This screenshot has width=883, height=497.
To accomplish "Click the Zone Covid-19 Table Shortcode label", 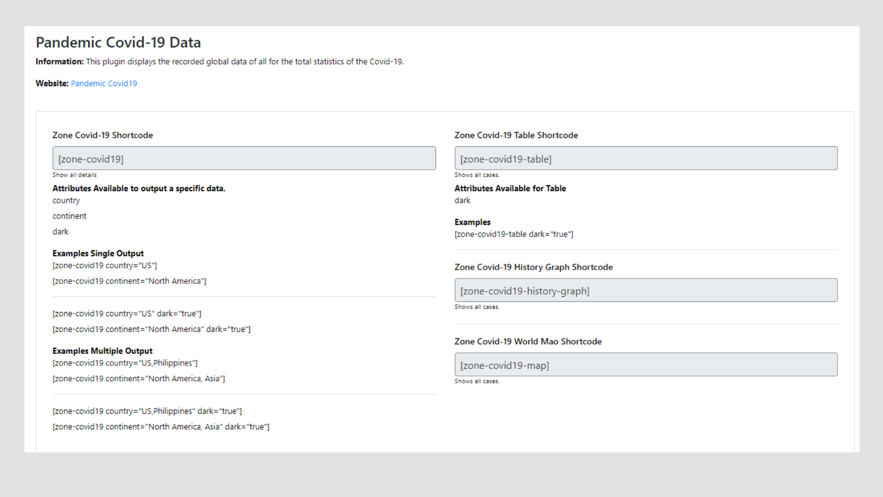I will (516, 135).
